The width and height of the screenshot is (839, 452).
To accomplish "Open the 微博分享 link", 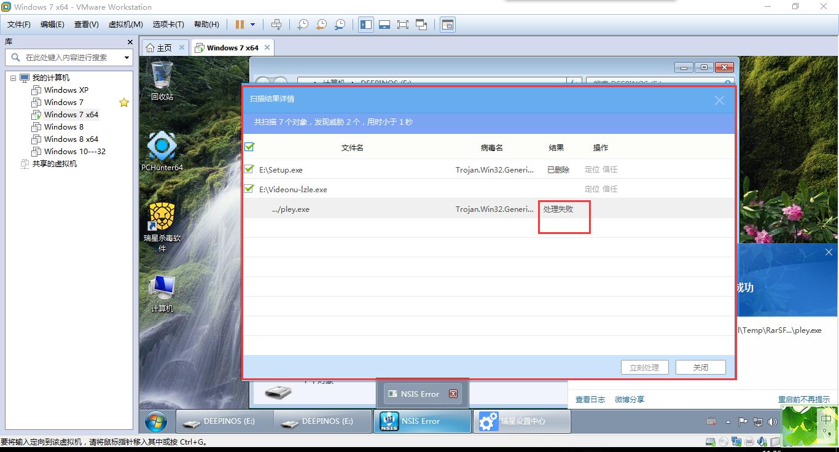I will point(630,400).
